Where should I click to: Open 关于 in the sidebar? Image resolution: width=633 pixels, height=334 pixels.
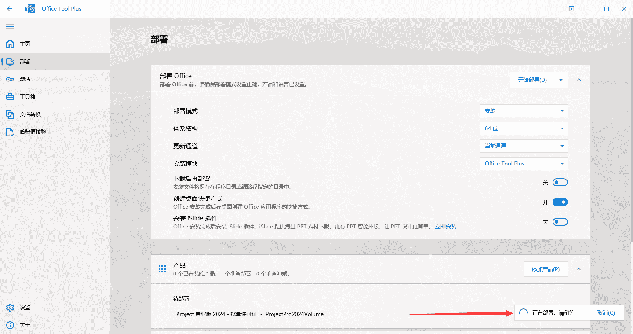click(55, 325)
